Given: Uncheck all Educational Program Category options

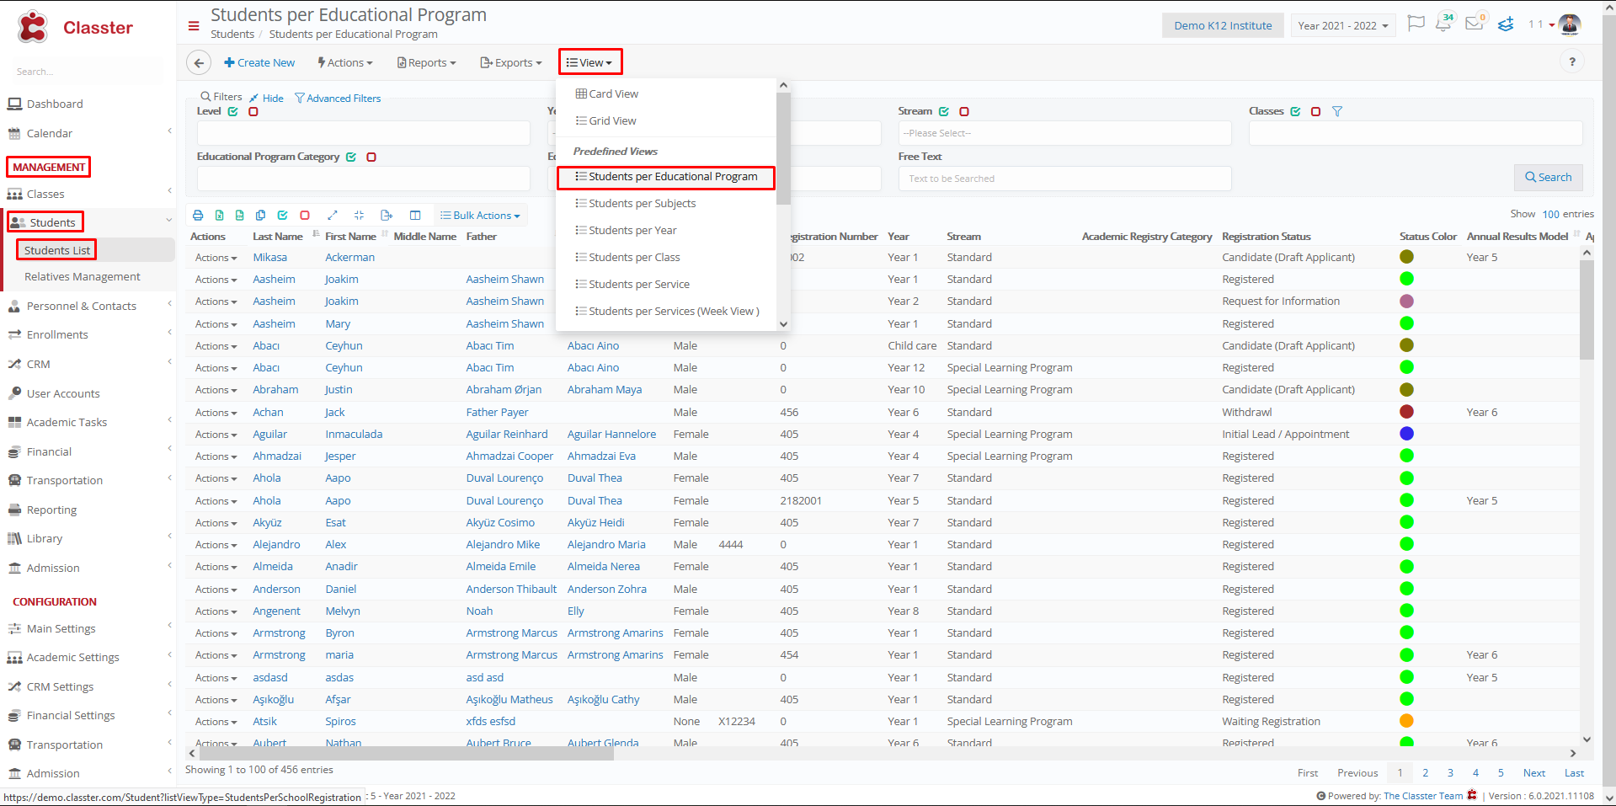Looking at the screenshot, I should (x=371, y=157).
